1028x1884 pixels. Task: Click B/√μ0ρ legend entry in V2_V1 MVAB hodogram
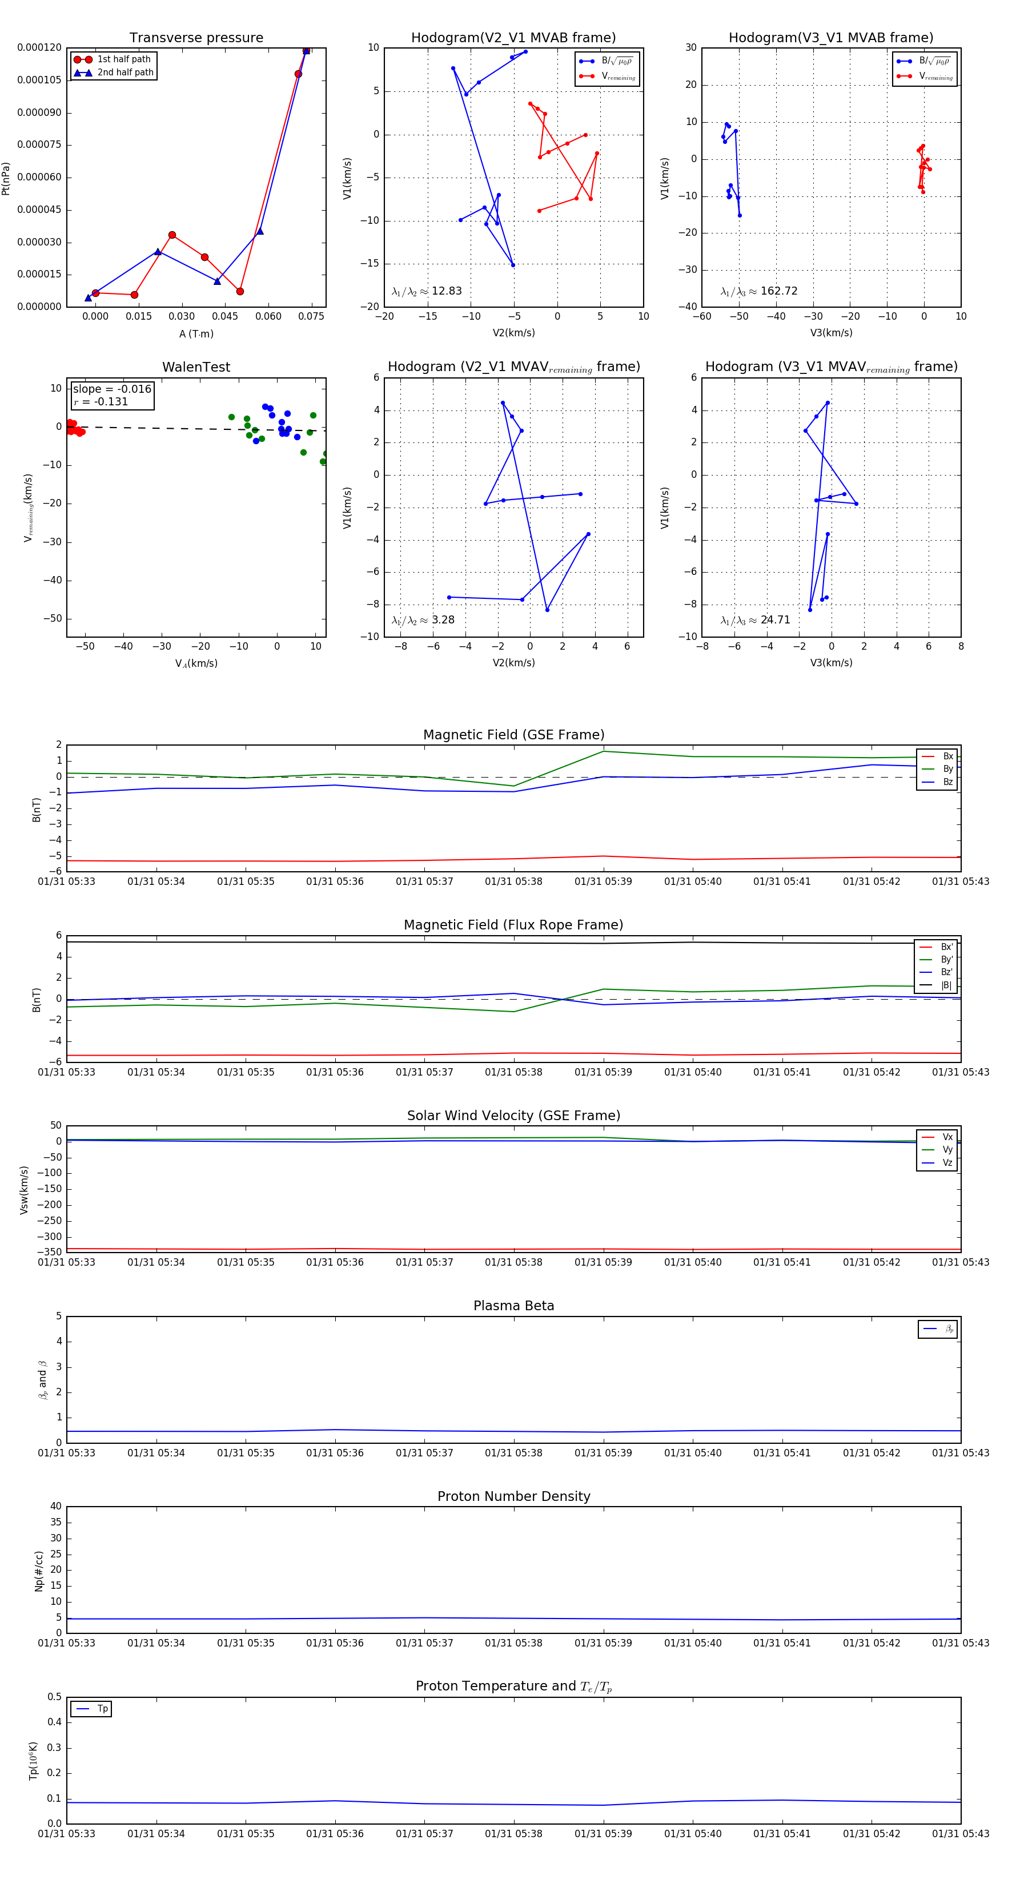607,62
